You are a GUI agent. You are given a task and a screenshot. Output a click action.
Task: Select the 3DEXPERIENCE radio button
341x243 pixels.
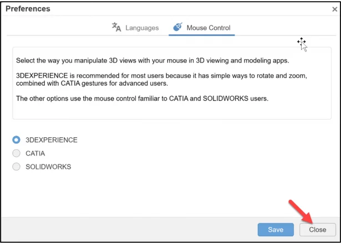tap(17, 140)
